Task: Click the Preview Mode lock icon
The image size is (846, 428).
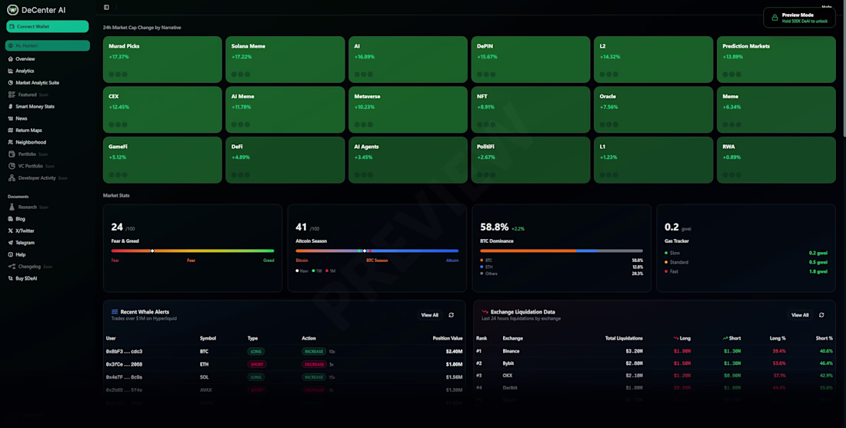Action: coord(774,18)
